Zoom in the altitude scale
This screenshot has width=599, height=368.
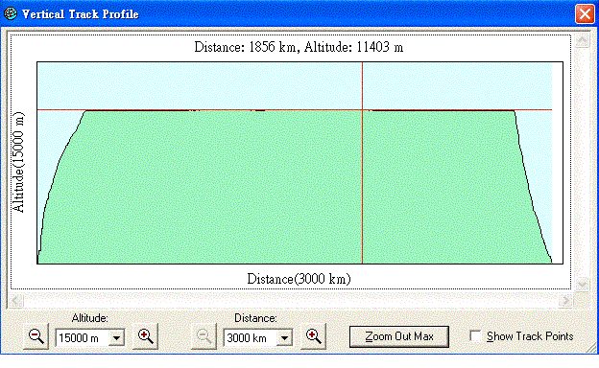point(145,336)
